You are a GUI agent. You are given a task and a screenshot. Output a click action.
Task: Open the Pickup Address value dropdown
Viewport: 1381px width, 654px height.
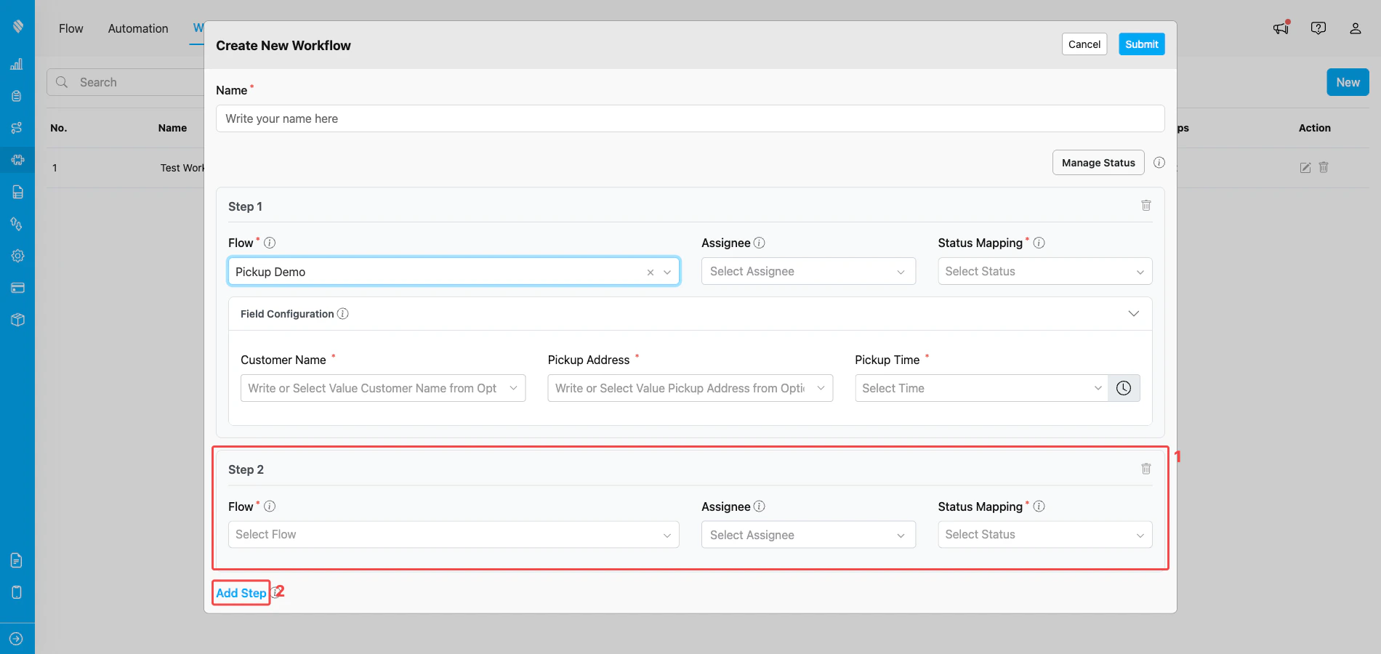point(690,388)
